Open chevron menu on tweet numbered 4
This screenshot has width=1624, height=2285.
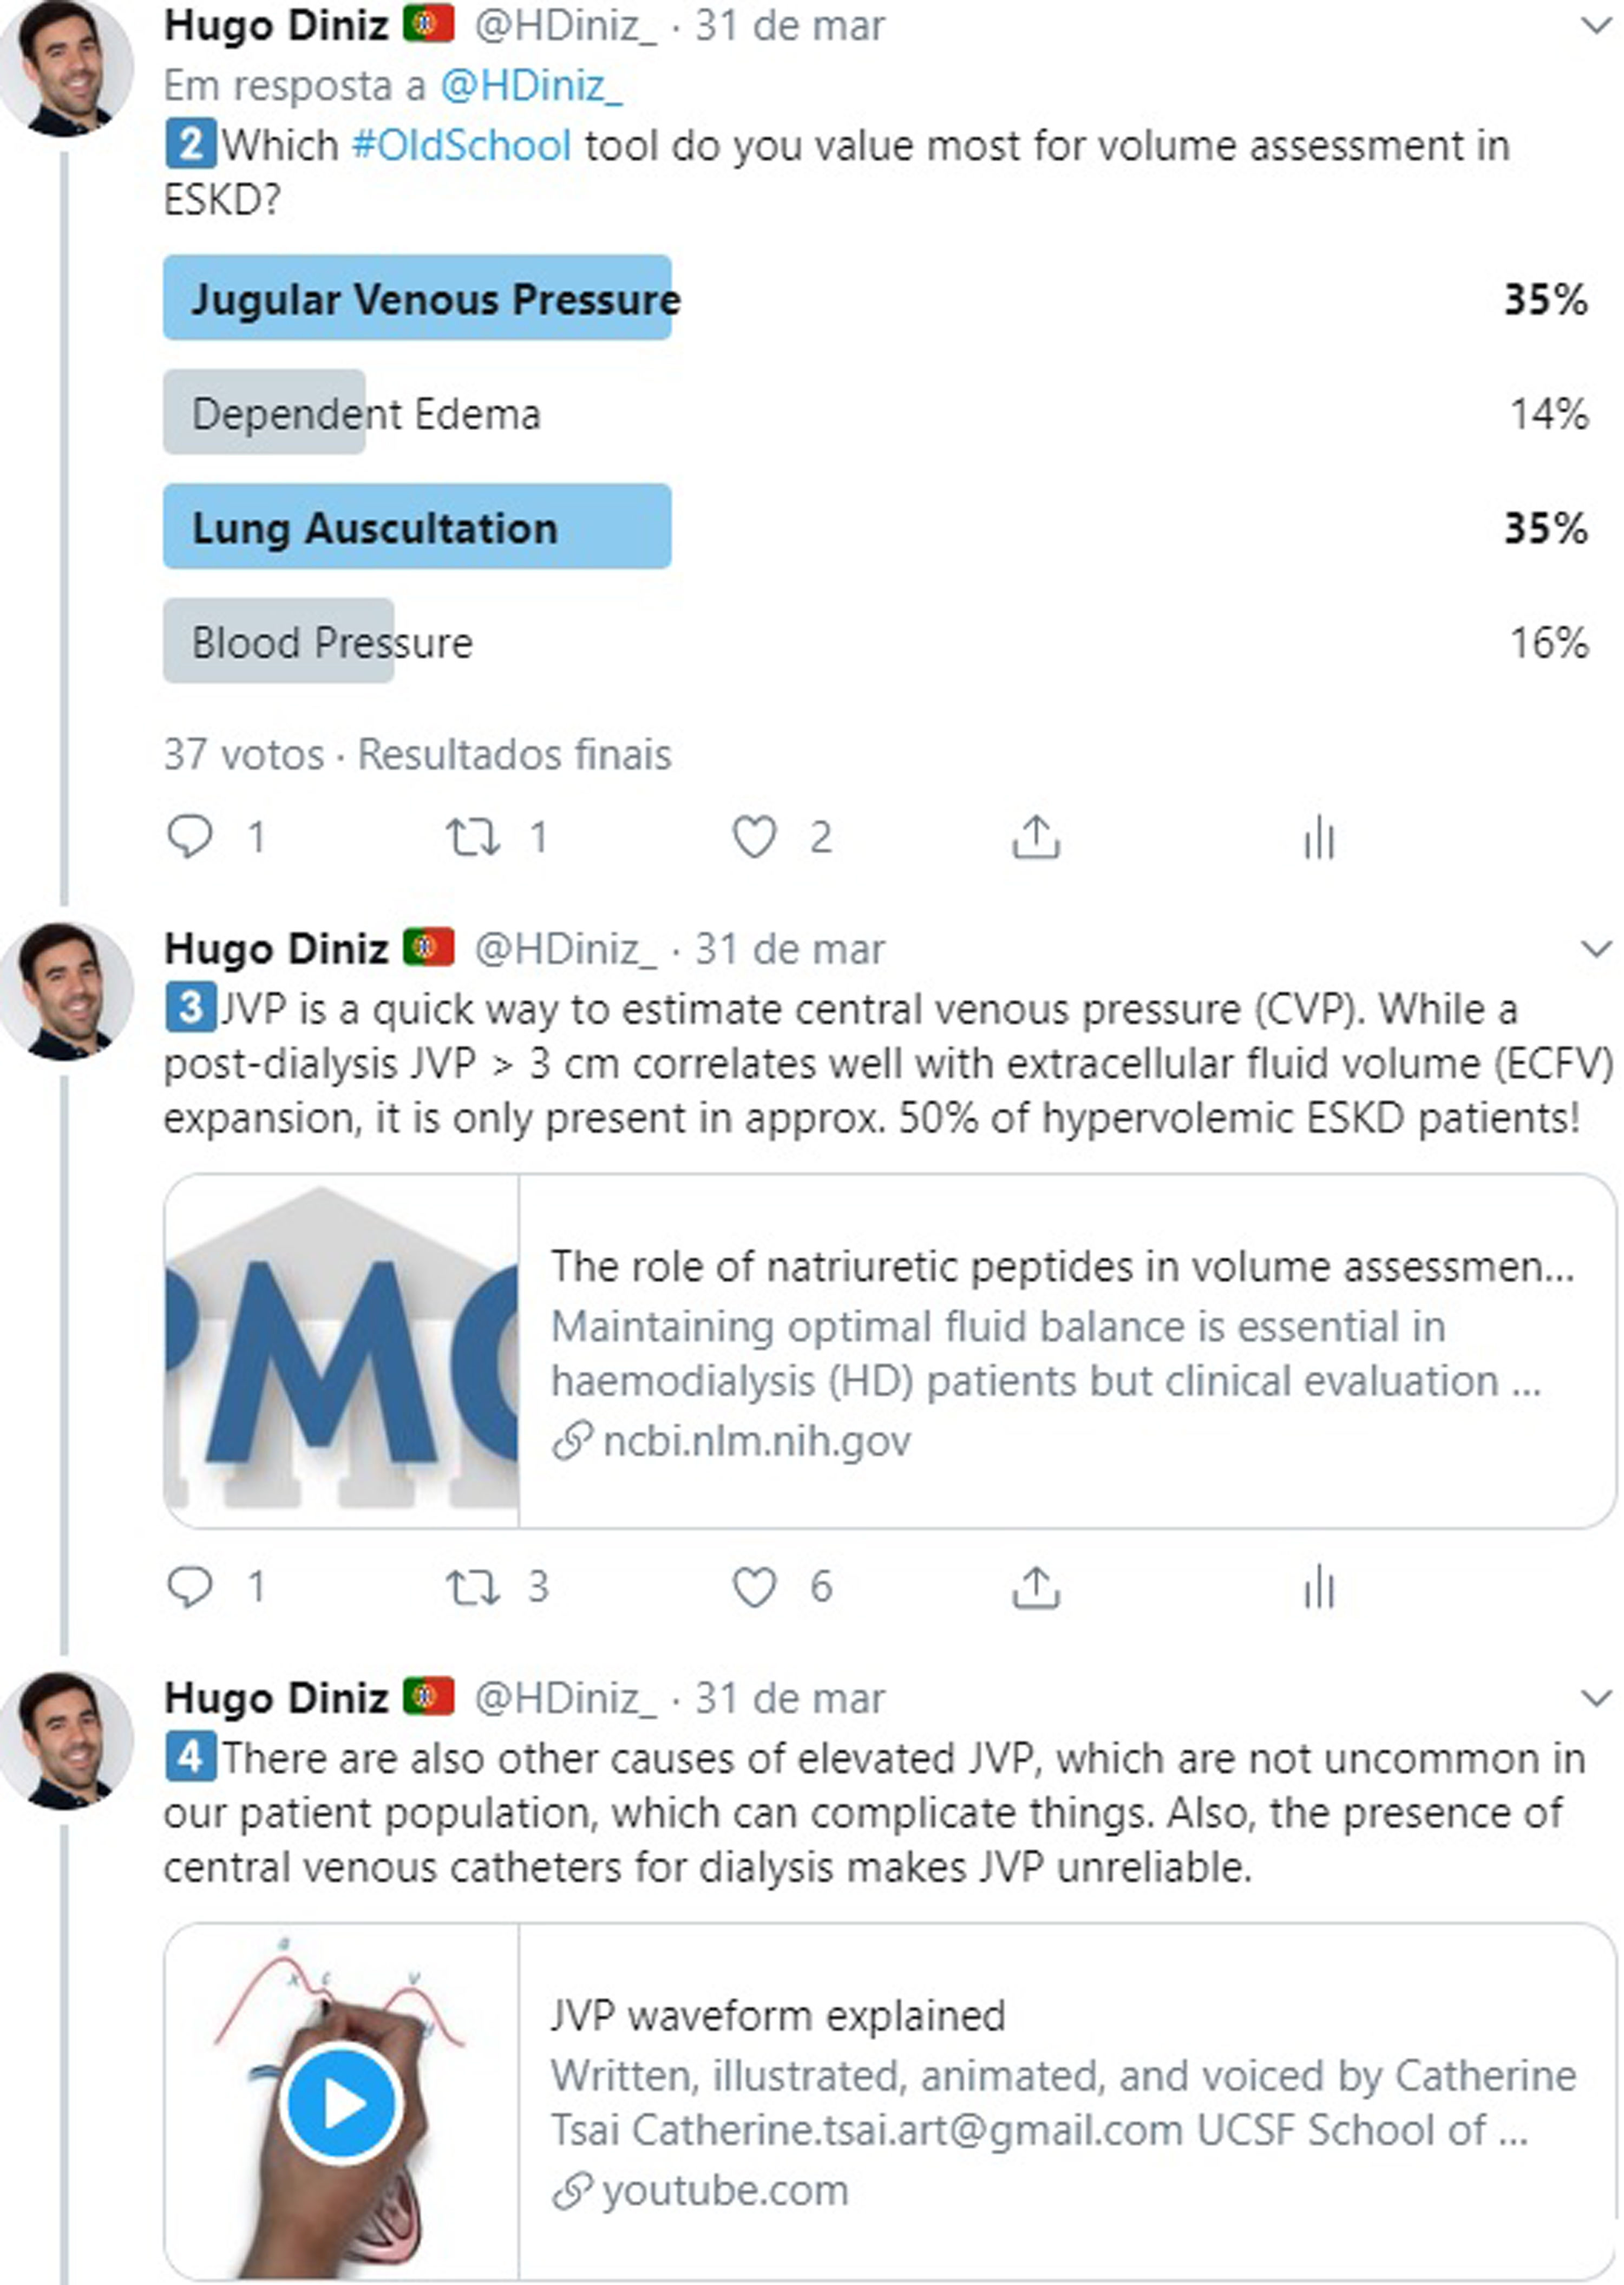[1596, 1697]
